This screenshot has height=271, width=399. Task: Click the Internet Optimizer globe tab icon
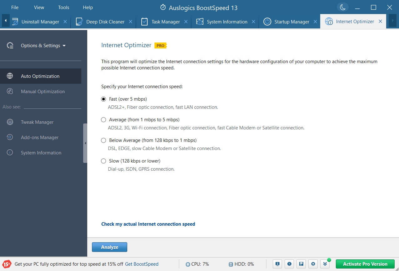[x=329, y=22]
